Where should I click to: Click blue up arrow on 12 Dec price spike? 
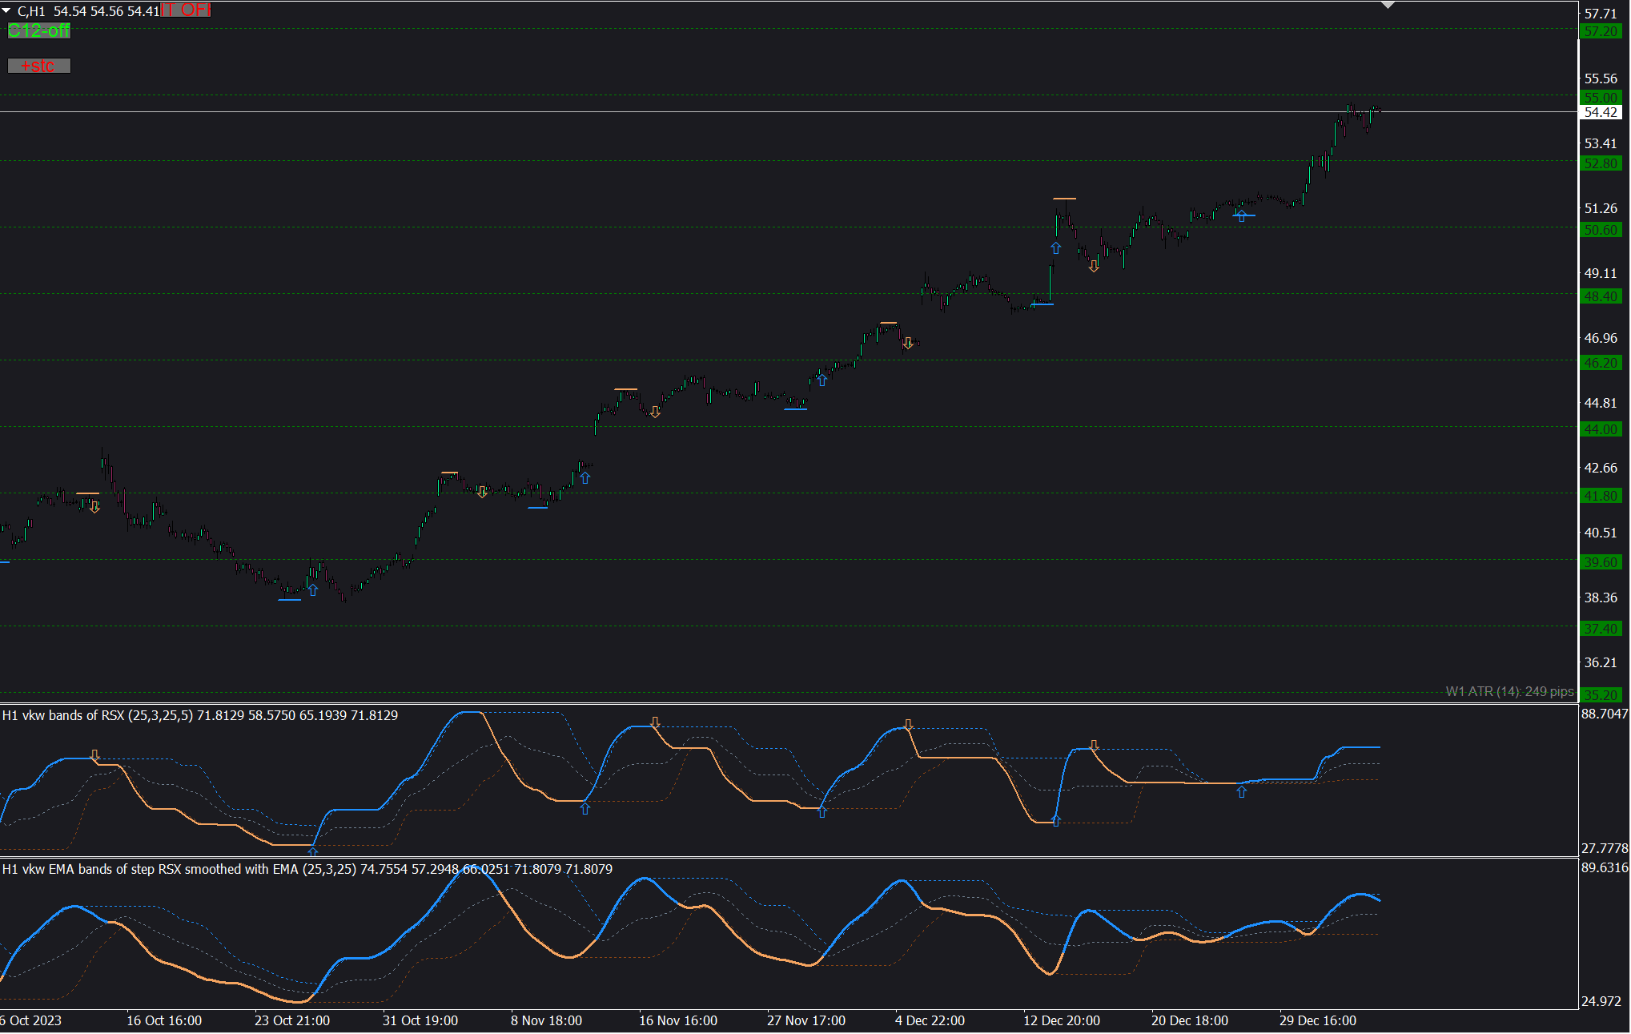[x=1055, y=248]
